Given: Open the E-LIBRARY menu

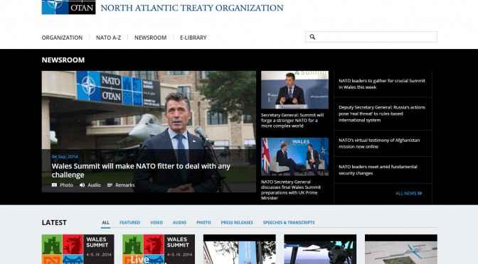Looking at the screenshot, I should pos(193,38).
